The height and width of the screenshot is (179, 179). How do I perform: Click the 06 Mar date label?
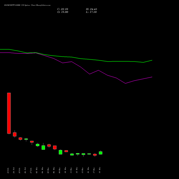(x=54, y=170)
